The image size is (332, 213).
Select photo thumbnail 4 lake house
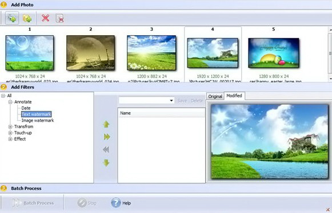click(213, 53)
